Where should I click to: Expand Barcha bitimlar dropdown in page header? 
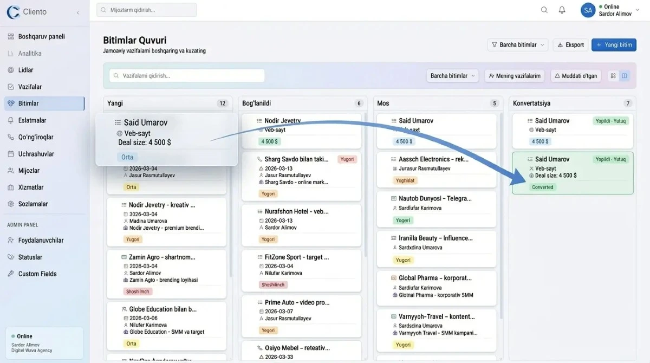(x=518, y=45)
